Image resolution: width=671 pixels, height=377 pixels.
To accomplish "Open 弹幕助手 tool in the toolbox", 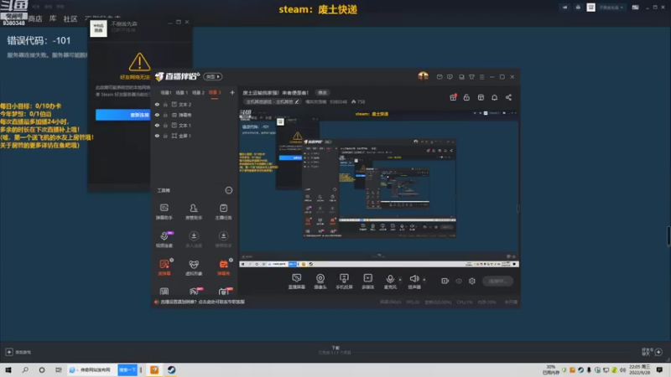I will [x=164, y=212].
